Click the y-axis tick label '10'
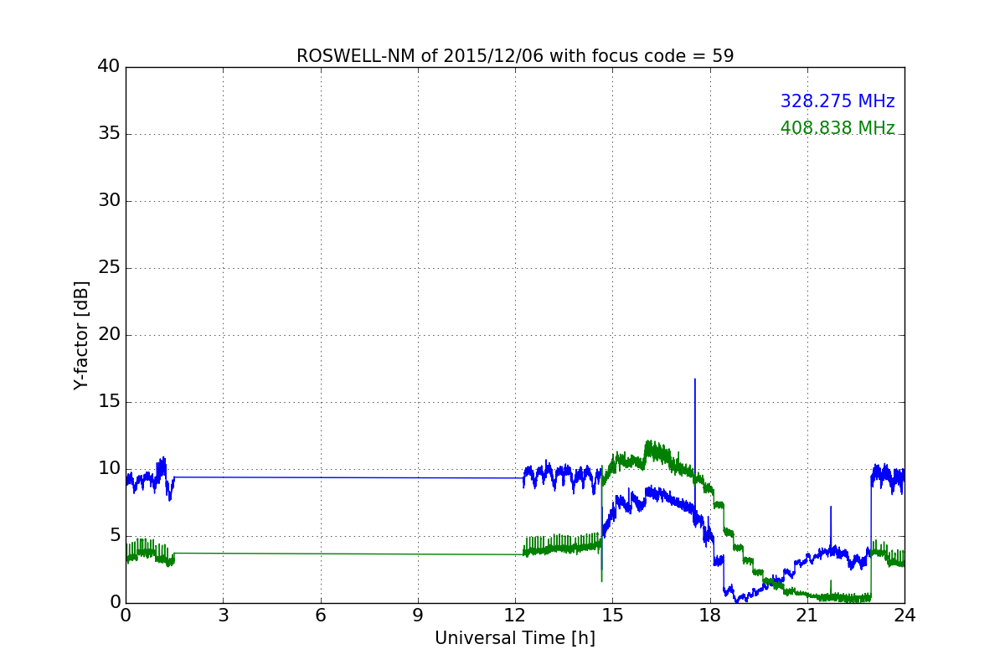This screenshot has height=670, width=1005. [109, 469]
